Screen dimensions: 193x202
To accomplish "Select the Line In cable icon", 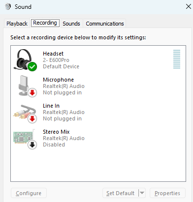I will pos(25,114).
